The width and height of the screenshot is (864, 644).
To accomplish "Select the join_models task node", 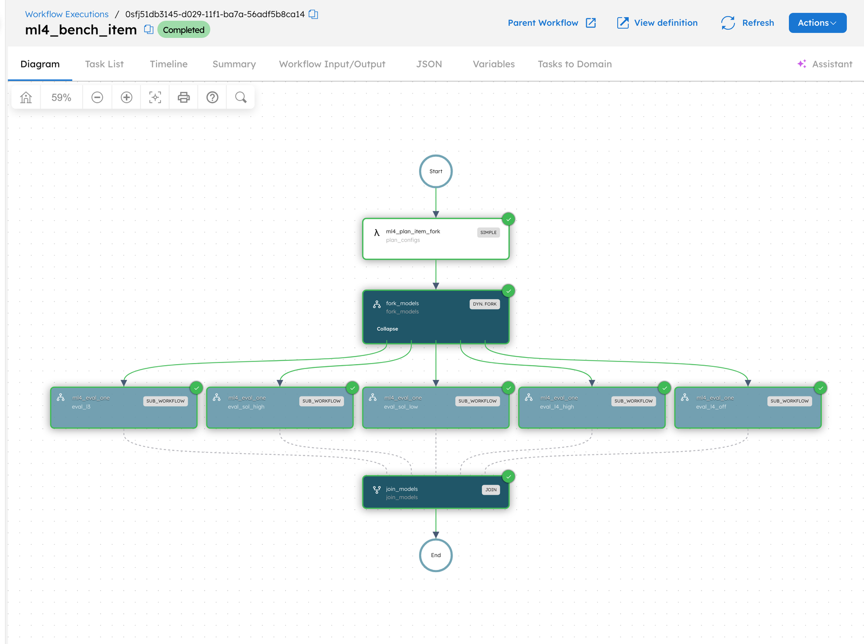I will pyautogui.click(x=436, y=492).
